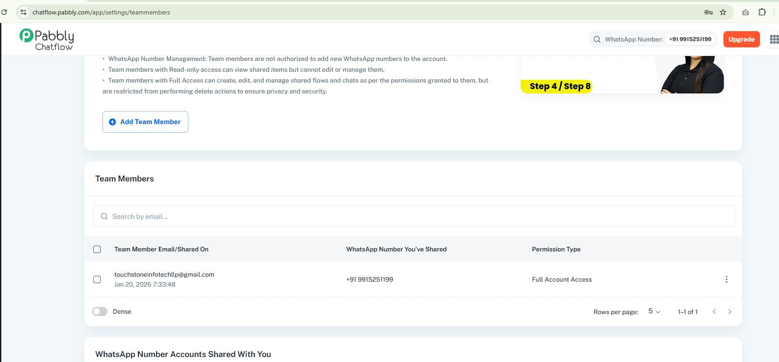Viewport: 779px width, 362px height.
Task: Open the browser extensions puzzle icon
Action: click(x=762, y=12)
